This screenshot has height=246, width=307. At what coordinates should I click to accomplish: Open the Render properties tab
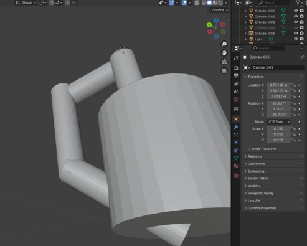pyautogui.click(x=236, y=68)
